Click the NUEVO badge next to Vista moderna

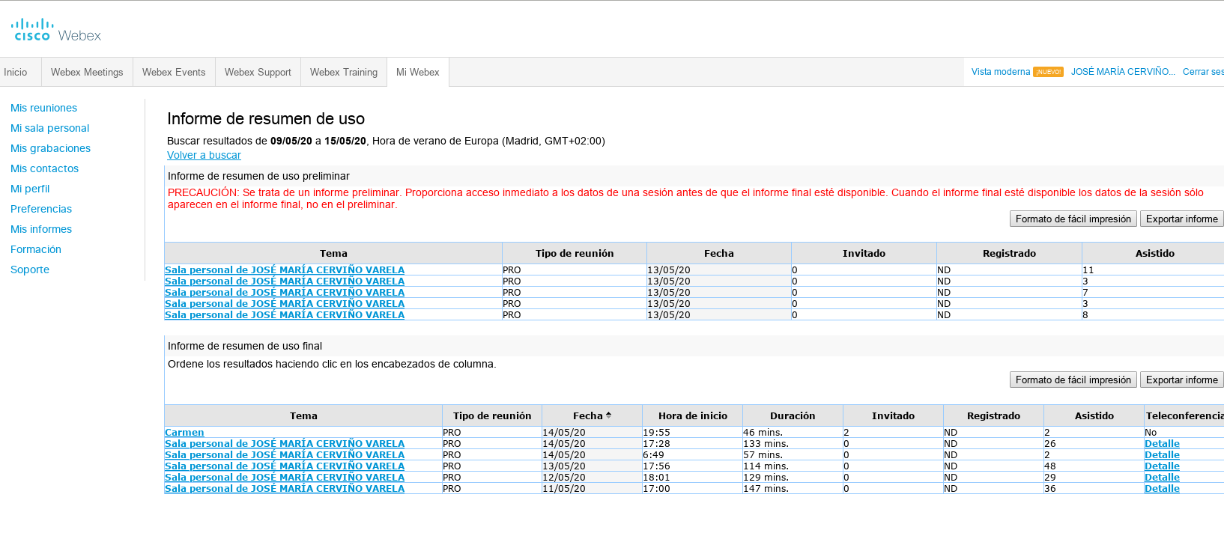(1048, 72)
